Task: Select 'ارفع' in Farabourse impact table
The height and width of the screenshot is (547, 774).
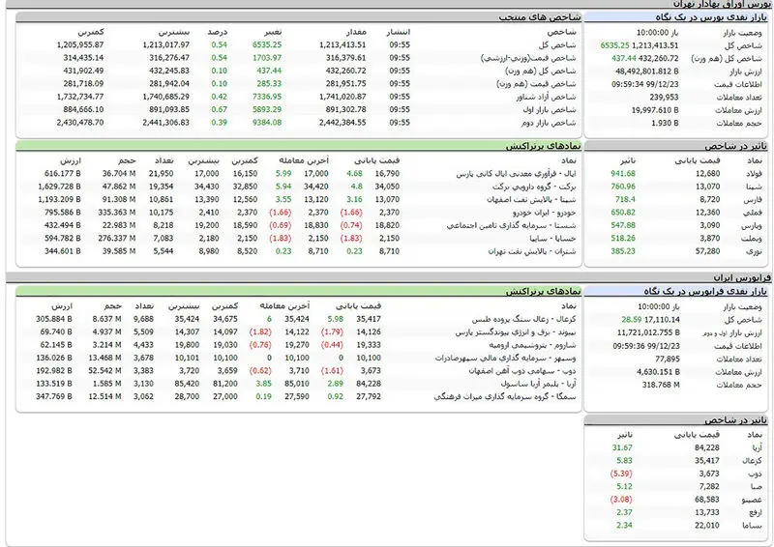Action: [756, 512]
